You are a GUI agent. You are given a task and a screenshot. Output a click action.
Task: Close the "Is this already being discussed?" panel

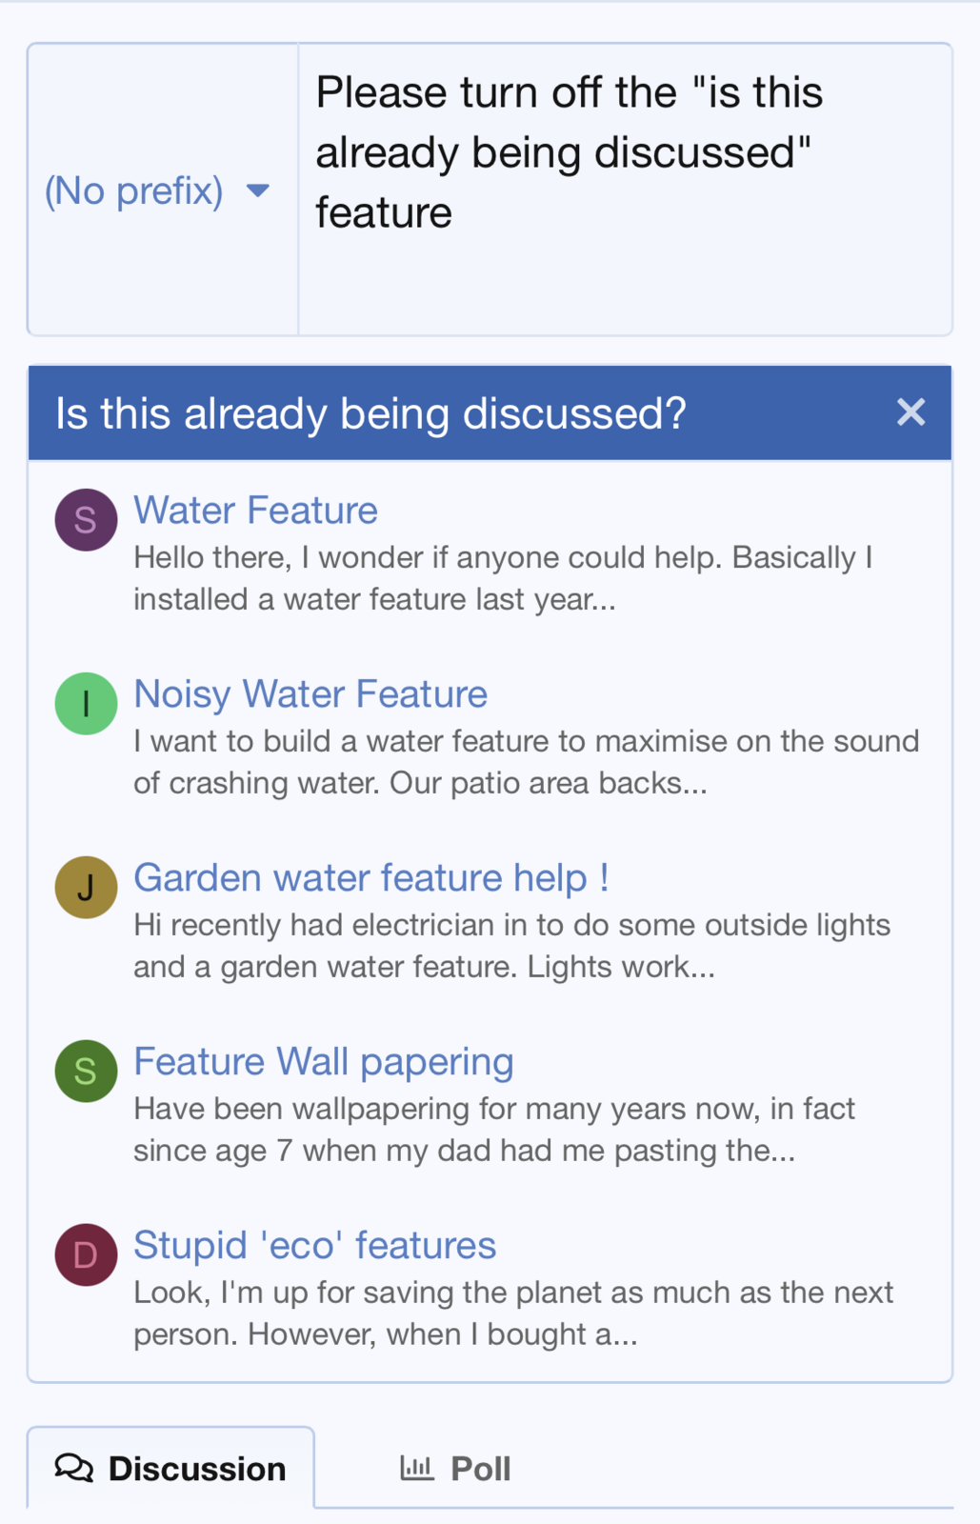910,412
